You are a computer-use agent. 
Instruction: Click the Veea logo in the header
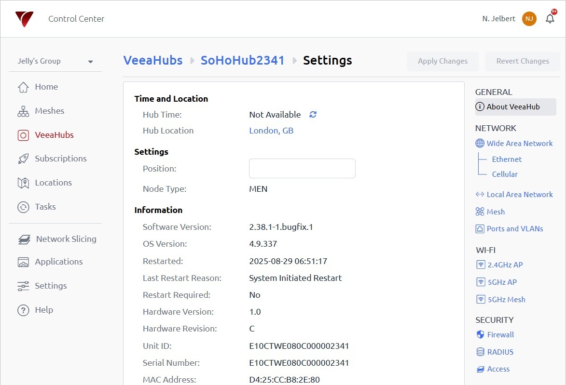24,19
